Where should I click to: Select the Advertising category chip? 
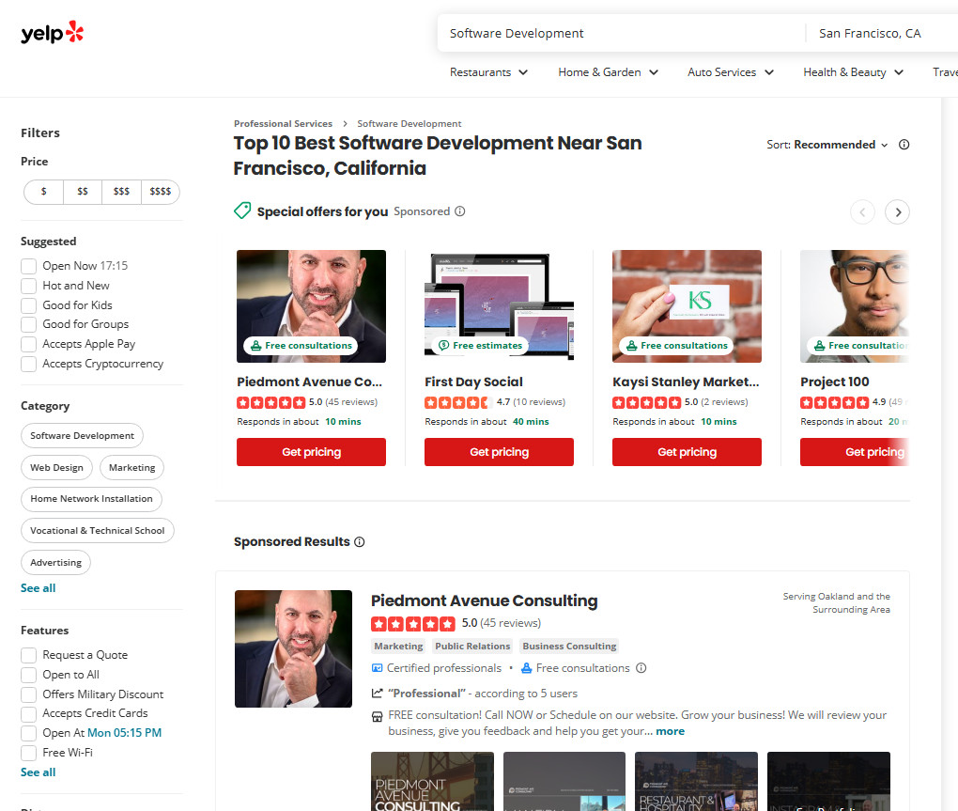tap(55, 562)
